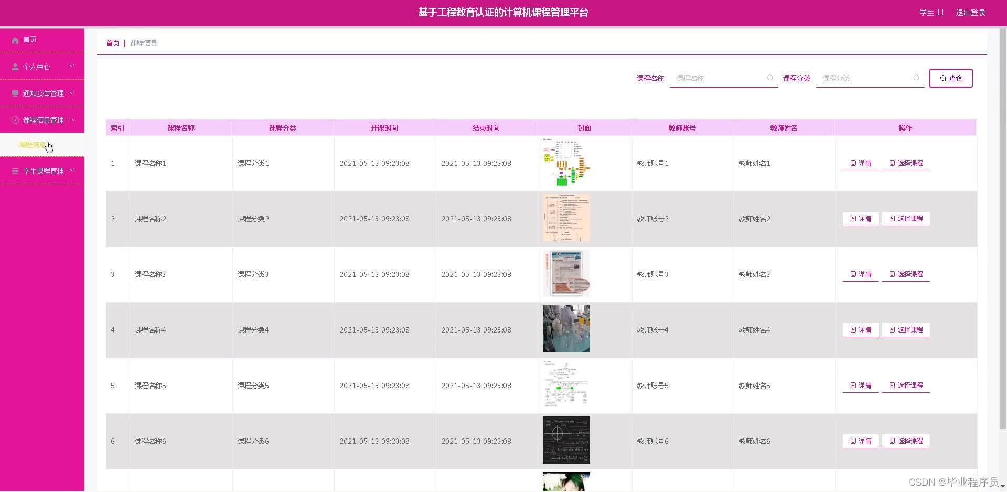Click the cover thumbnail of 课程名称3
Viewport: 1007px width, 492px height.
tap(566, 274)
